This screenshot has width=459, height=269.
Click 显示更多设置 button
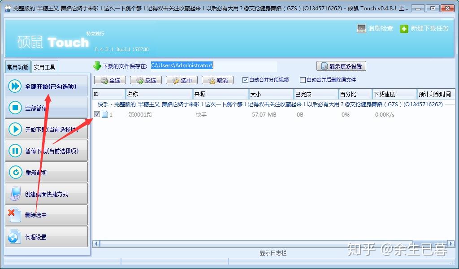click(x=341, y=66)
